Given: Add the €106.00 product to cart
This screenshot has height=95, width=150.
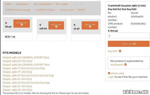Looking at the screenshot, I should [x=56, y=25].
